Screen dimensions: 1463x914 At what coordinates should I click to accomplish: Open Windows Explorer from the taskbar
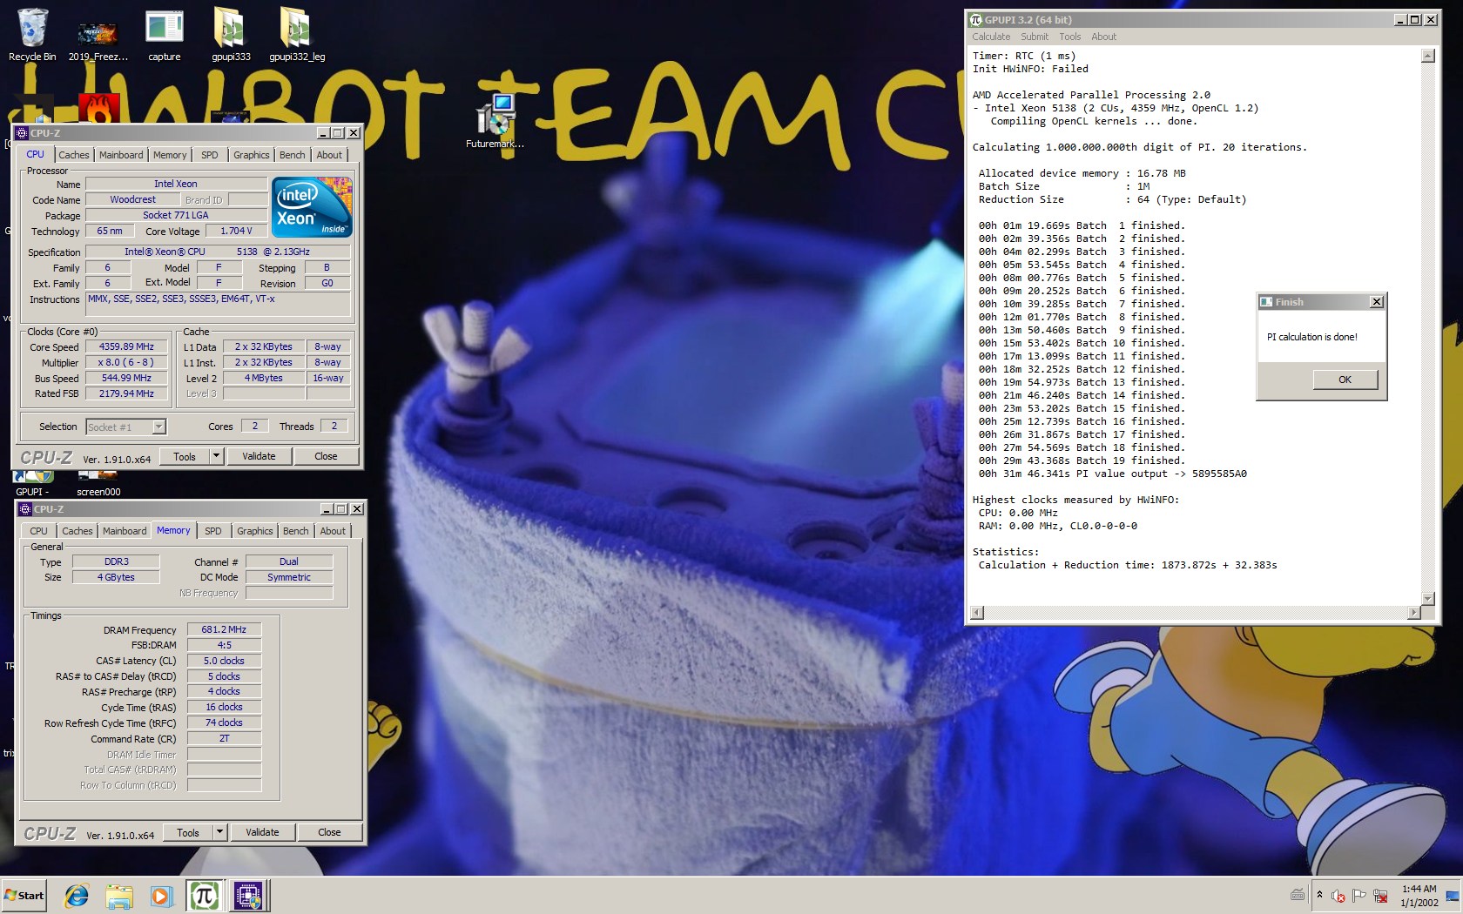119,895
